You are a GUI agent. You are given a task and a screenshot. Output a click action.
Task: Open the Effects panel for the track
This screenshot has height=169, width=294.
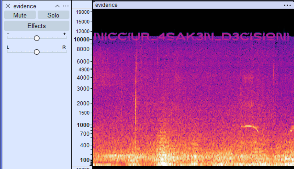click(36, 26)
